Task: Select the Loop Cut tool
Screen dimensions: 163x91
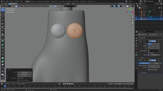Action: point(3,51)
